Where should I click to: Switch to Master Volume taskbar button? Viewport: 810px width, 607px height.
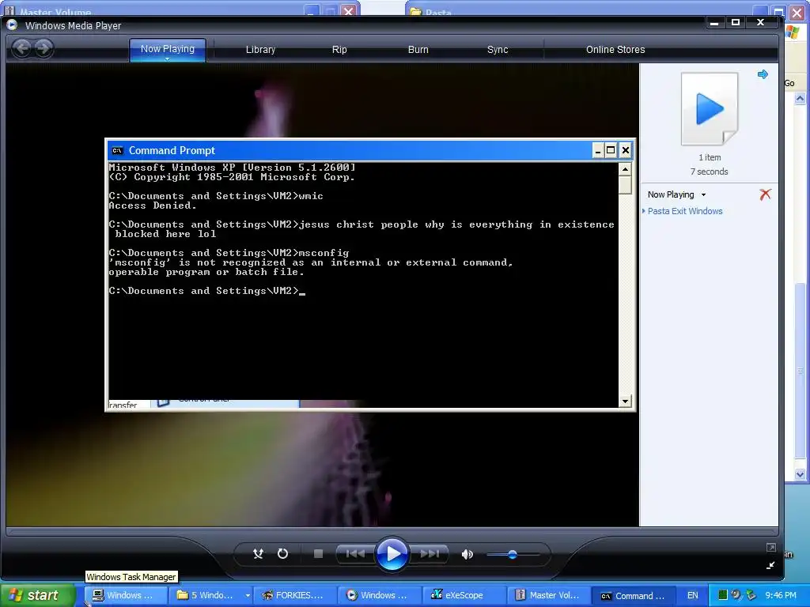pos(549,595)
